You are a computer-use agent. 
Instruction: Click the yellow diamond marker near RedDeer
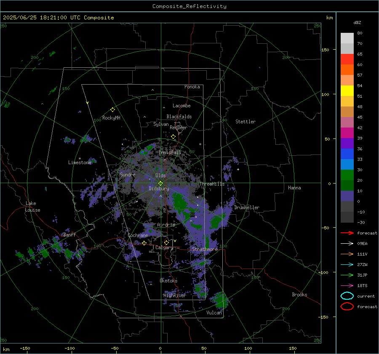point(173,137)
